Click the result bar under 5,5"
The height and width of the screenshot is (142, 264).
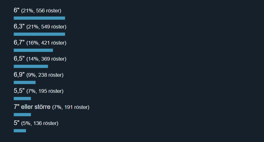pyautogui.click(x=22, y=98)
